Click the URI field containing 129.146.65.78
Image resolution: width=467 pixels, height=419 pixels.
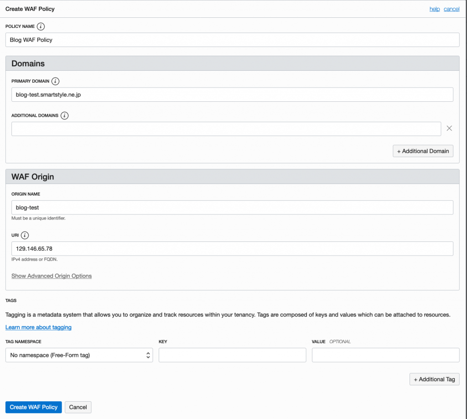[x=232, y=249]
